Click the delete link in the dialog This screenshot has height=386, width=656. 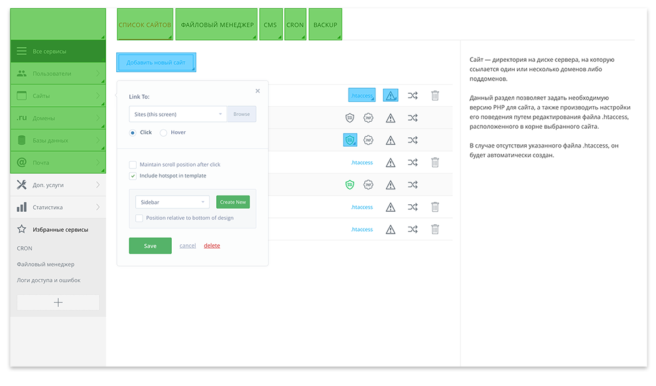(x=212, y=245)
